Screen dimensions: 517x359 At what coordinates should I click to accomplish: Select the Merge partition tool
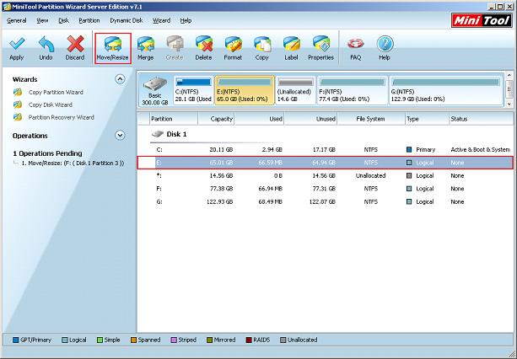pos(145,48)
